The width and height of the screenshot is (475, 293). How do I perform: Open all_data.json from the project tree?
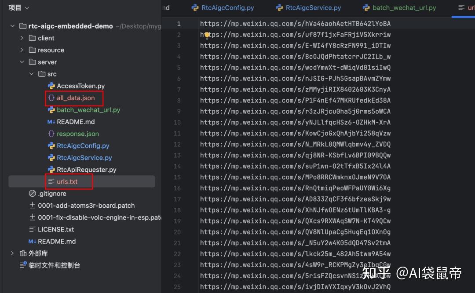tap(76, 98)
